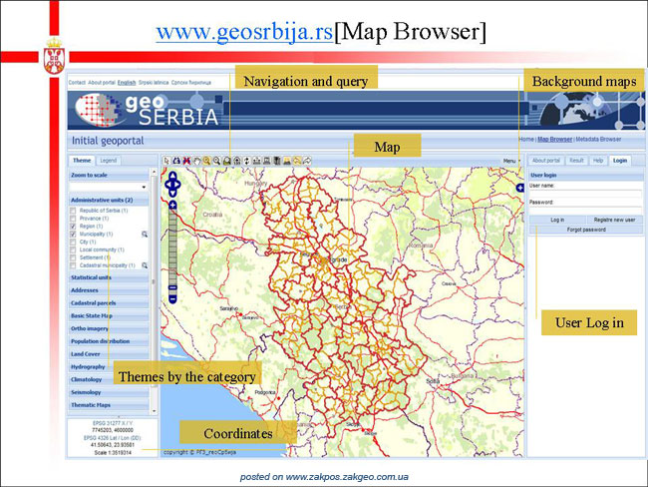This screenshot has width=648, height=487.
Task: Uncheck the Municipality layer checkbox
Action: (73, 235)
